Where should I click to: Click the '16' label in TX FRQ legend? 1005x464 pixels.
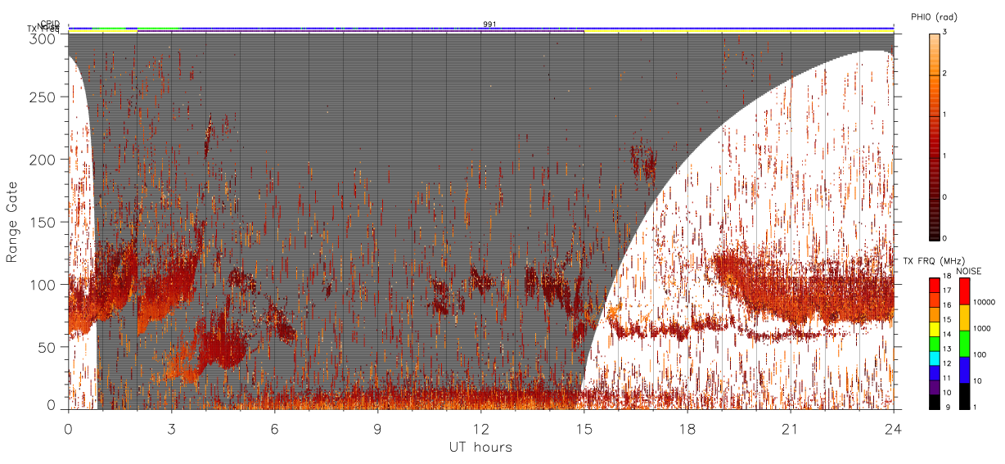tap(947, 305)
